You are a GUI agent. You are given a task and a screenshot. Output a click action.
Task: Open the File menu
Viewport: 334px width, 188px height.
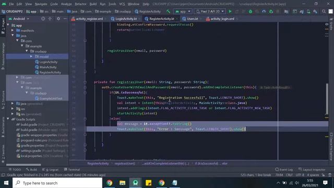click(x=11, y=4)
